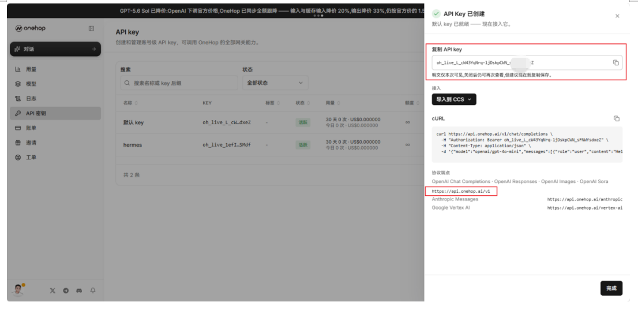Click the 默认 key row name

click(133, 122)
